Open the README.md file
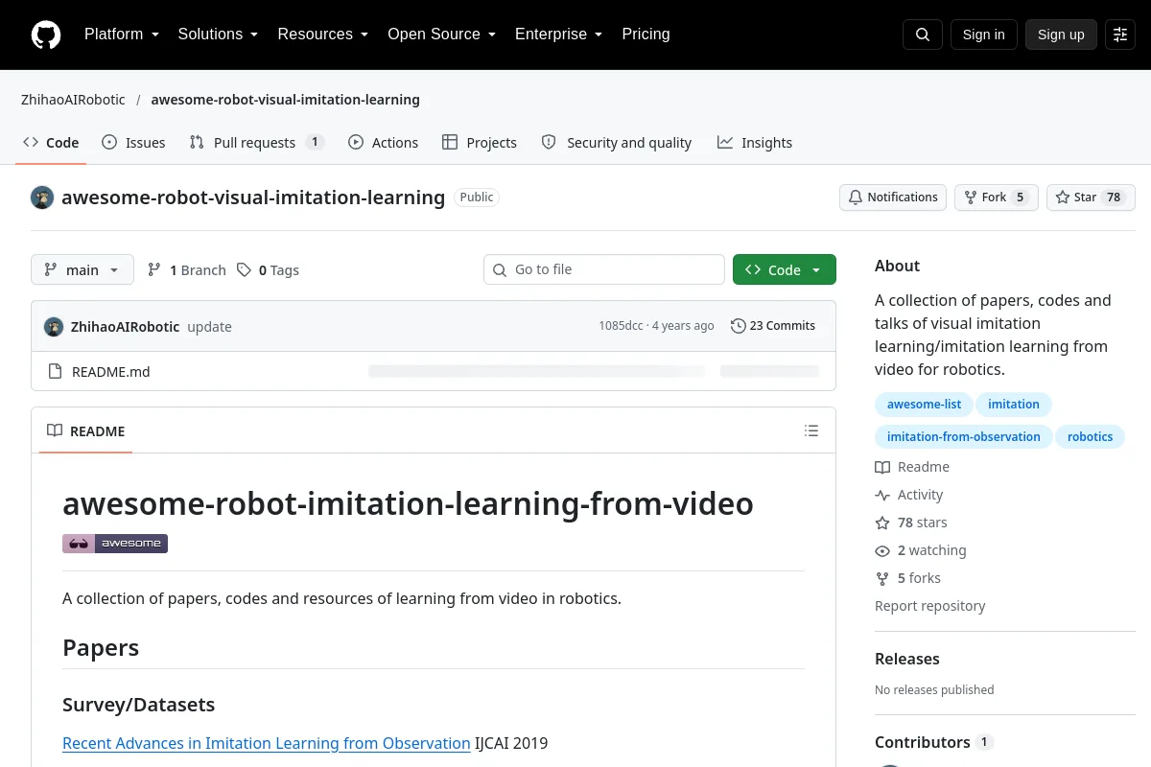This screenshot has width=1151, height=767. click(111, 372)
